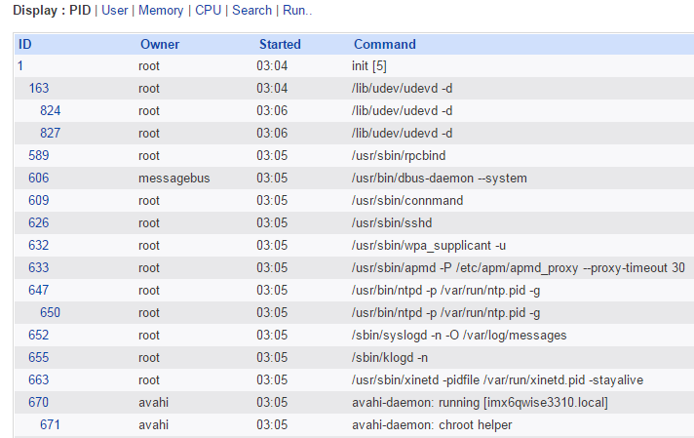
Task: Open process 632 wpa_supplicant details
Action: click(39, 245)
